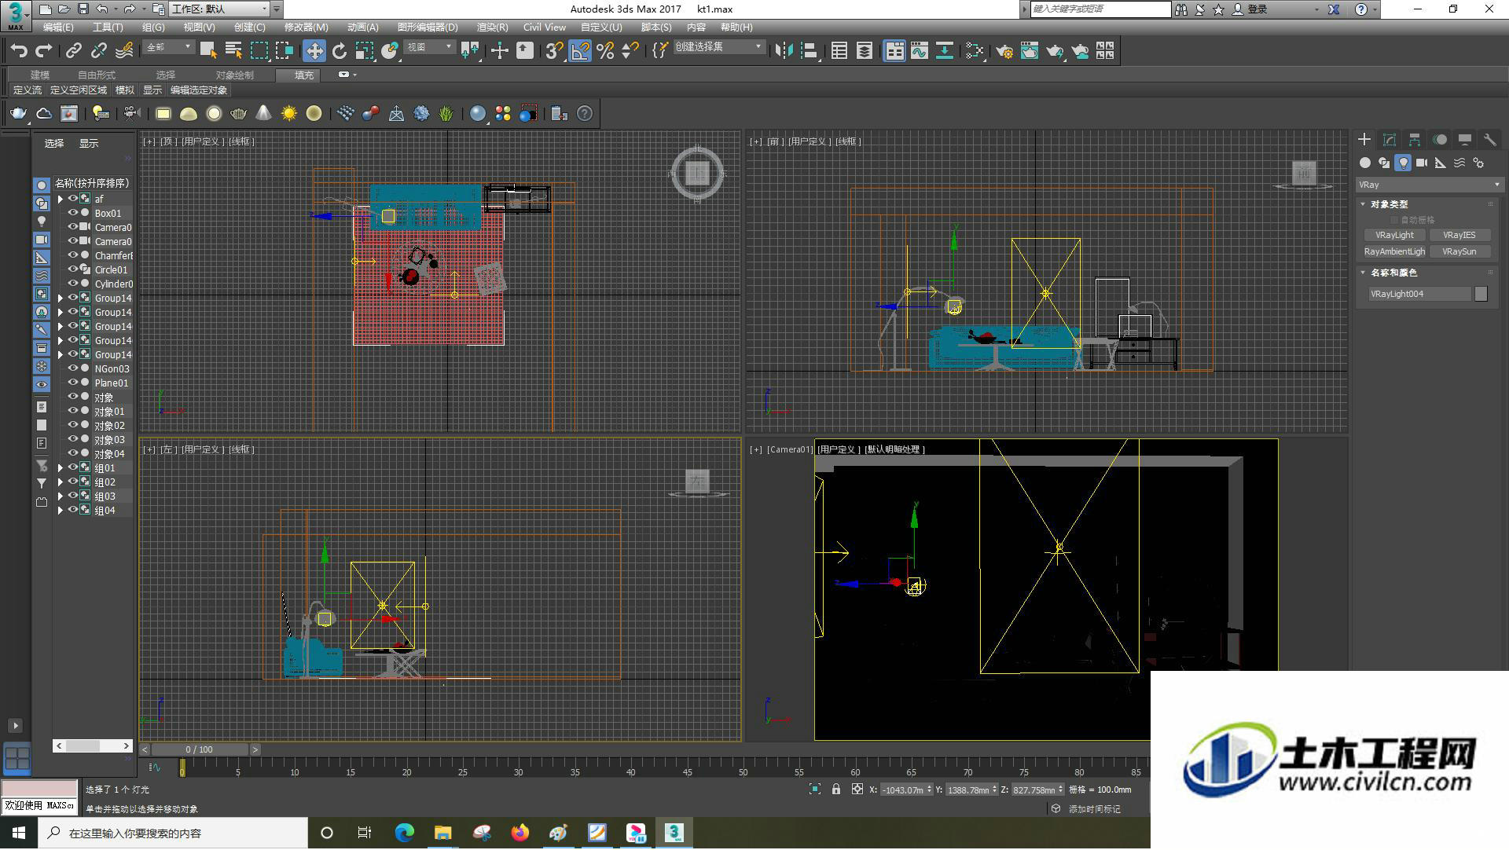Switch to the 对象绘制 ribbon tab
Screen dimensions: 1509x850
(x=235, y=75)
